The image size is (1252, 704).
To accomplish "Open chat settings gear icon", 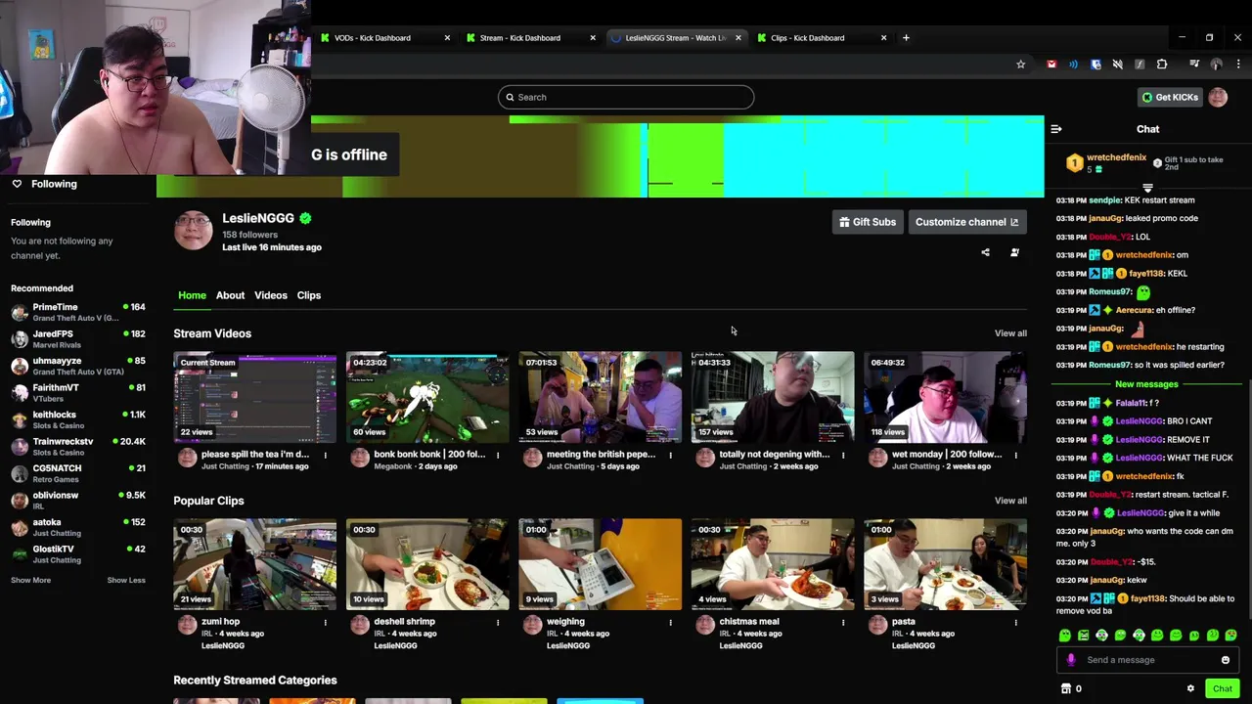I will point(1190,688).
